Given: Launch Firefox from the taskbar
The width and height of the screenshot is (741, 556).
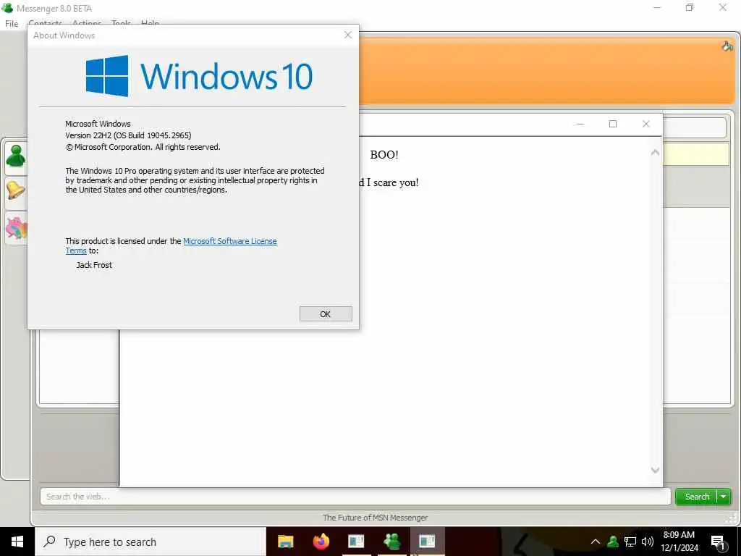Looking at the screenshot, I should click(x=321, y=542).
